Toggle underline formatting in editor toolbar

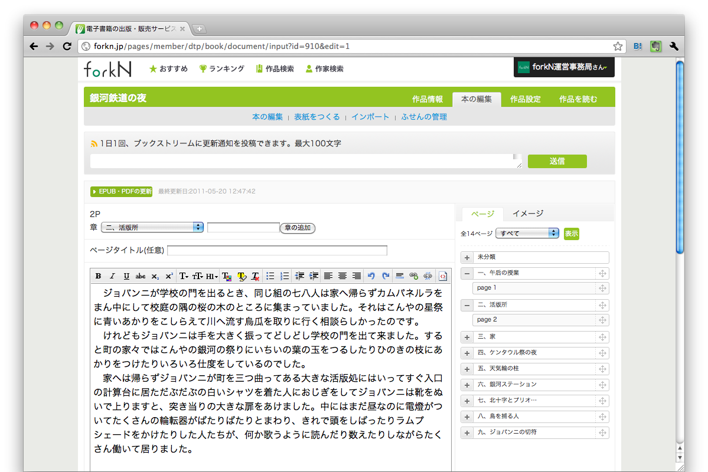(x=126, y=276)
